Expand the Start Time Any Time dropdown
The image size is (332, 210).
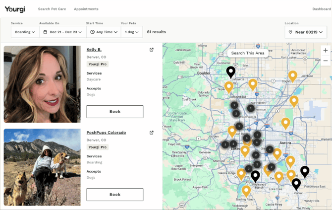(103, 32)
